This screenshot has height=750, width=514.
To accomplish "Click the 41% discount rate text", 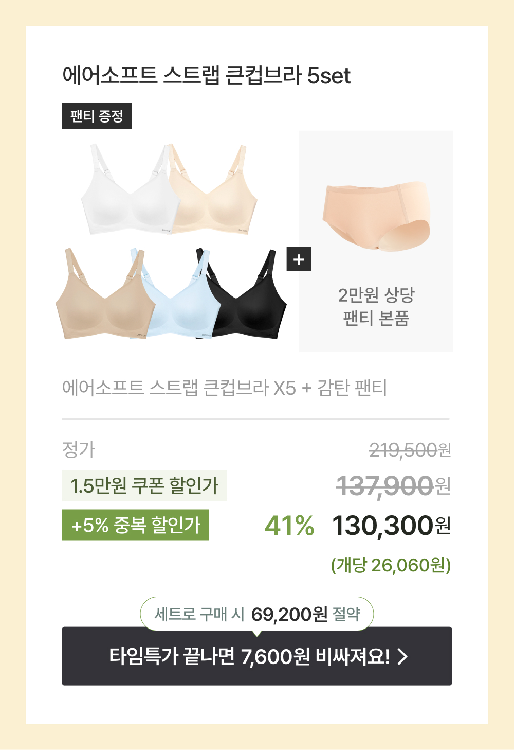I will pos(289,526).
